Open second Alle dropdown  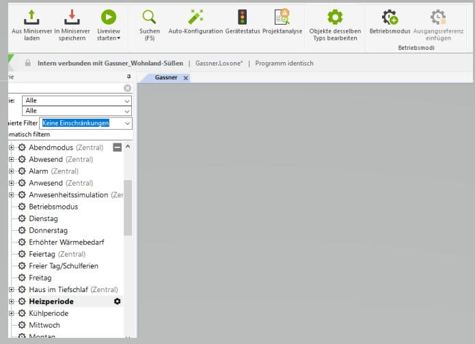77,111
